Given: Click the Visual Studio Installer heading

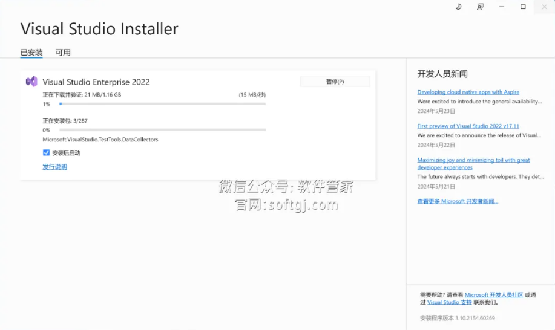Looking at the screenshot, I should pyautogui.click(x=99, y=29).
